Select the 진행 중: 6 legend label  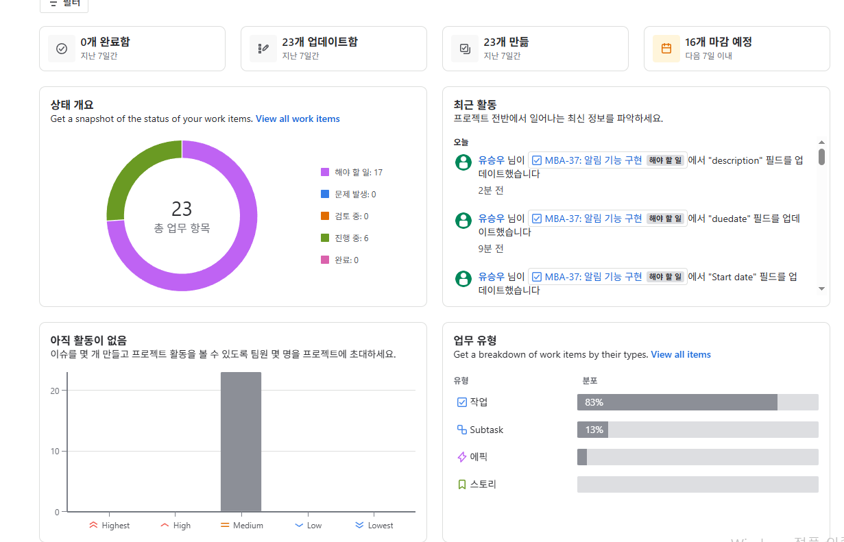352,238
